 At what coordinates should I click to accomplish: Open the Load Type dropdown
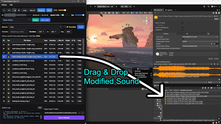point(200,37)
